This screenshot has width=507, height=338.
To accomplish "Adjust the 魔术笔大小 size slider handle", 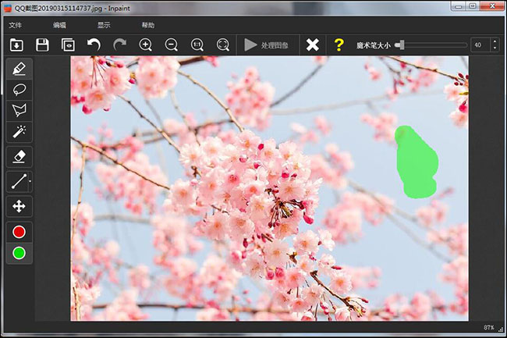I will click(x=401, y=45).
